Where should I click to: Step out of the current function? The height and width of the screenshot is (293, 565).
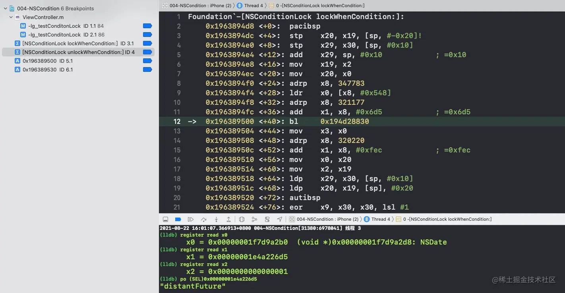tap(228, 219)
